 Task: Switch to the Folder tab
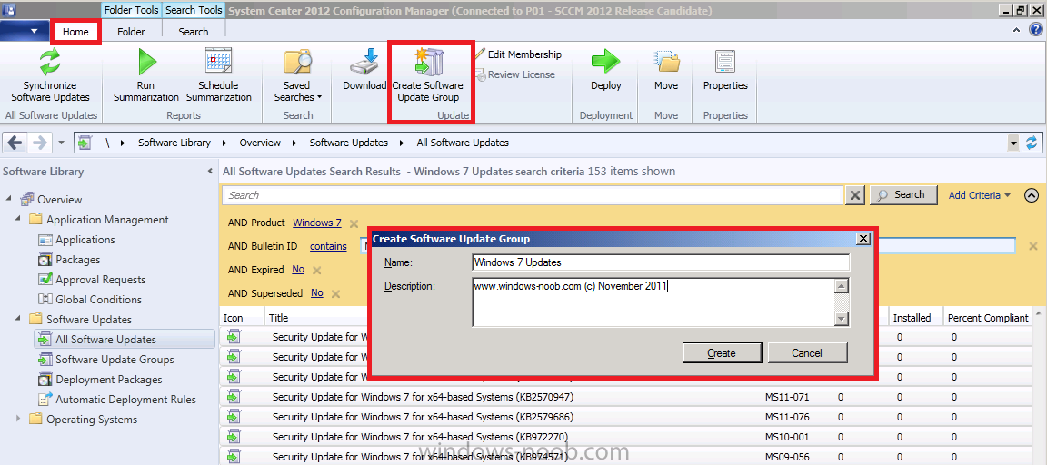click(131, 32)
